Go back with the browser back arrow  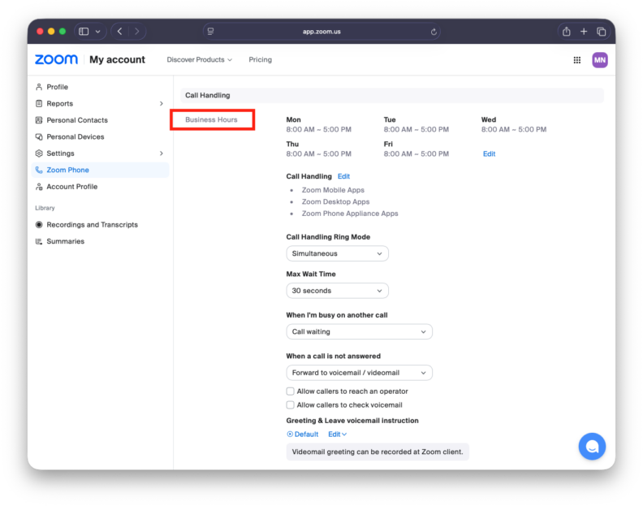(119, 31)
